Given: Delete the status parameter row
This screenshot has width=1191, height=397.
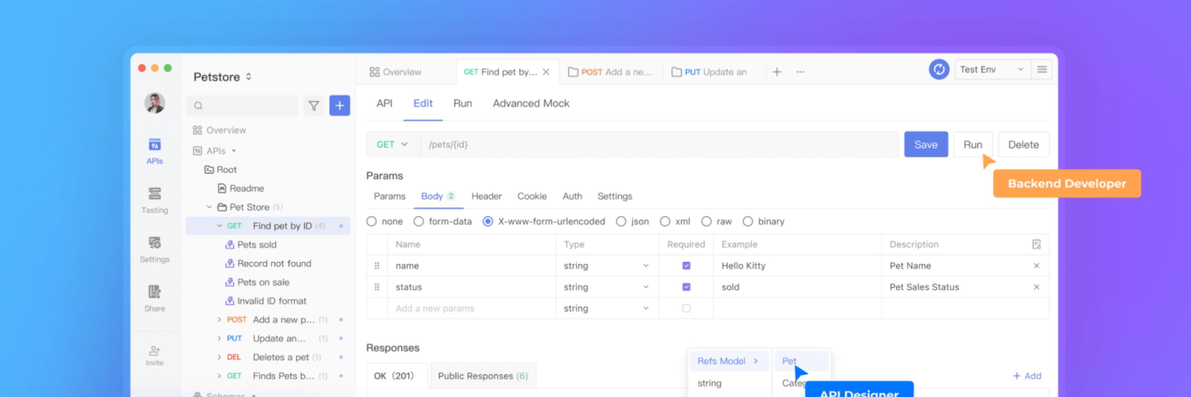Looking at the screenshot, I should click(x=1036, y=287).
